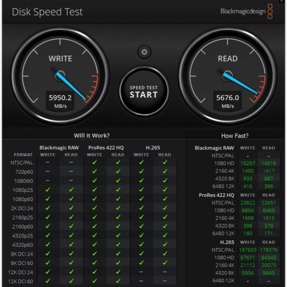The height and width of the screenshot is (287, 287).
Task: Select the How Fast? heading
Action: click(x=235, y=135)
